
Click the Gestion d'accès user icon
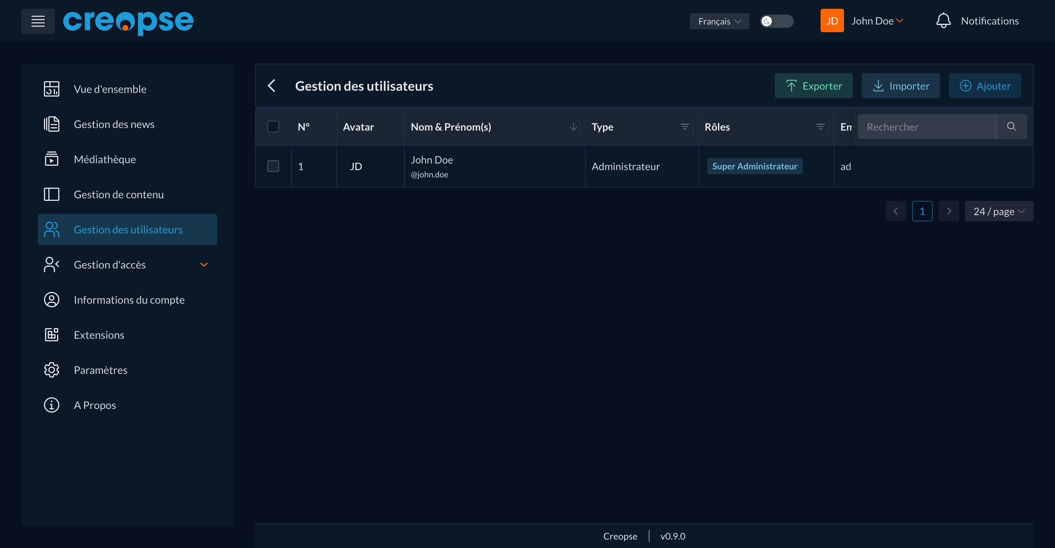[x=52, y=264]
